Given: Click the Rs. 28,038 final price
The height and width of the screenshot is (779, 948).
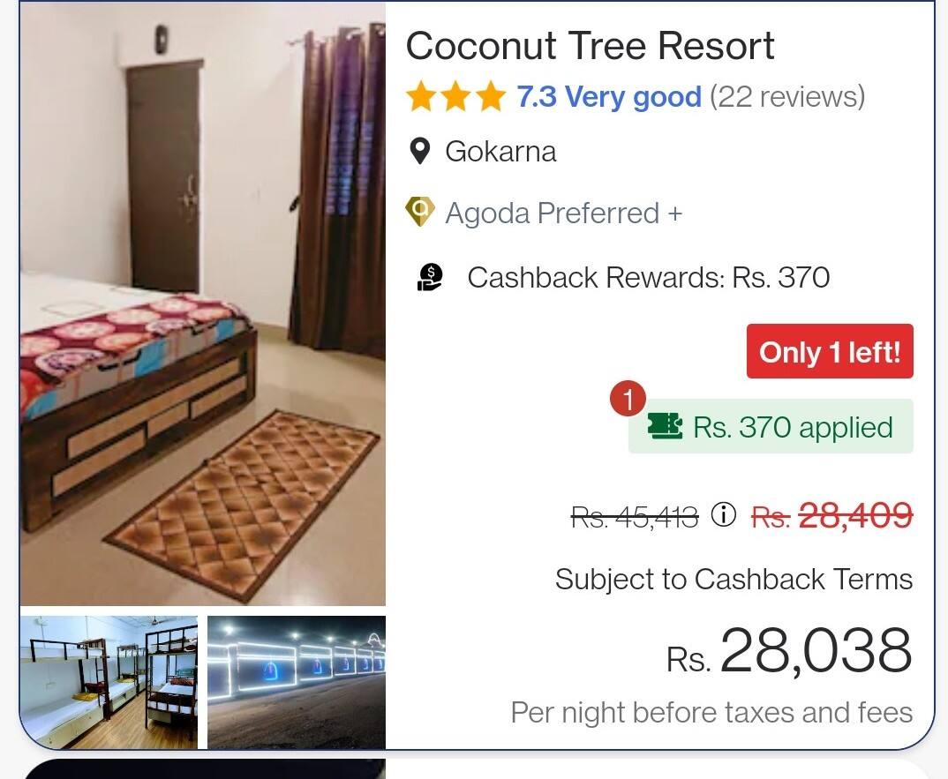Looking at the screenshot, I should [789, 651].
